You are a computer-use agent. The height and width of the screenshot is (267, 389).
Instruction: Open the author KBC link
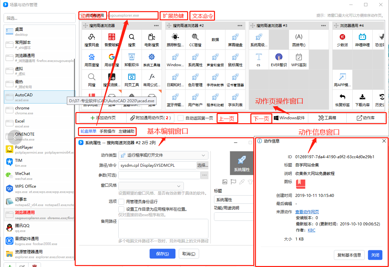click(x=312, y=230)
